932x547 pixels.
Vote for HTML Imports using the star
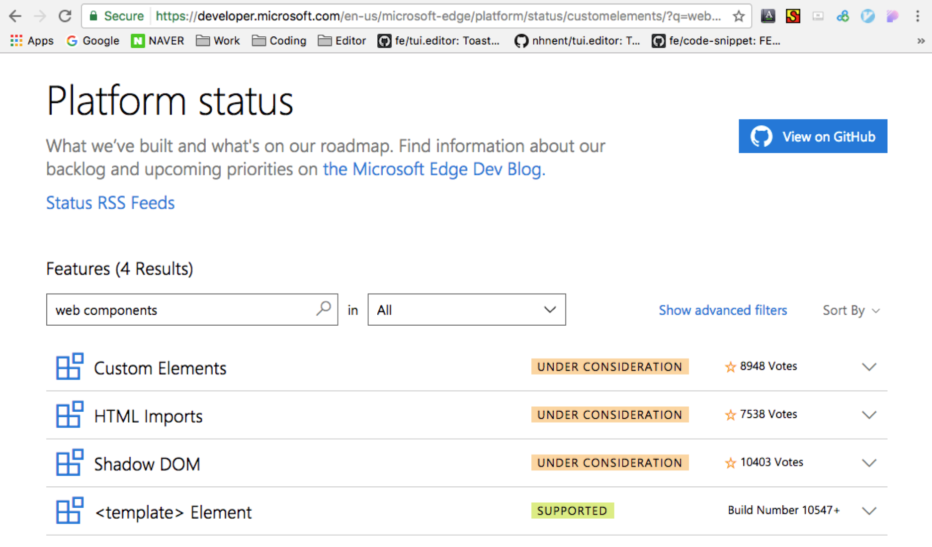click(x=730, y=415)
